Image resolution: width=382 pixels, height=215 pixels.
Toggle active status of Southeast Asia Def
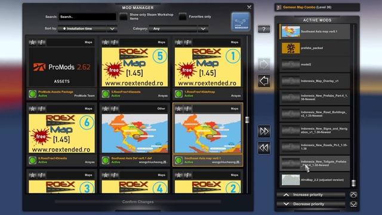[x=106, y=161]
